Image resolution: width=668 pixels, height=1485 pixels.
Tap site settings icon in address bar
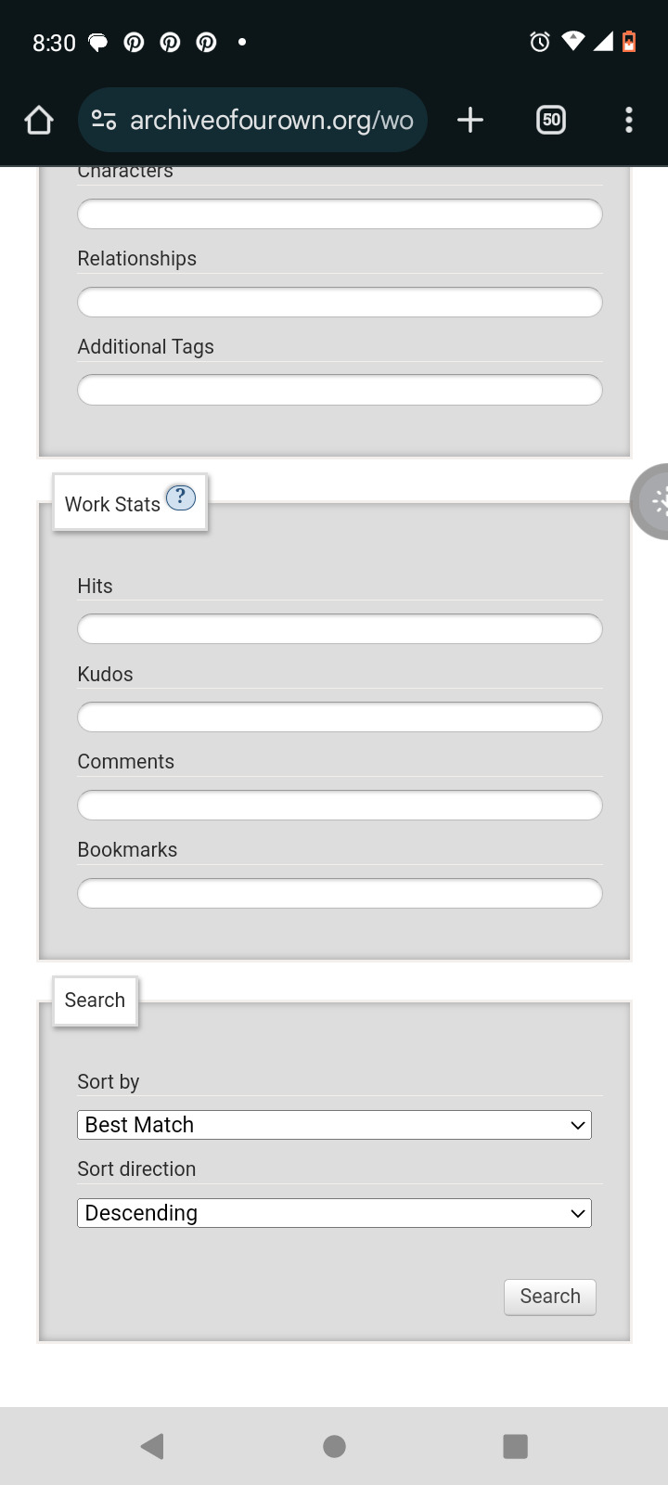pos(104,120)
